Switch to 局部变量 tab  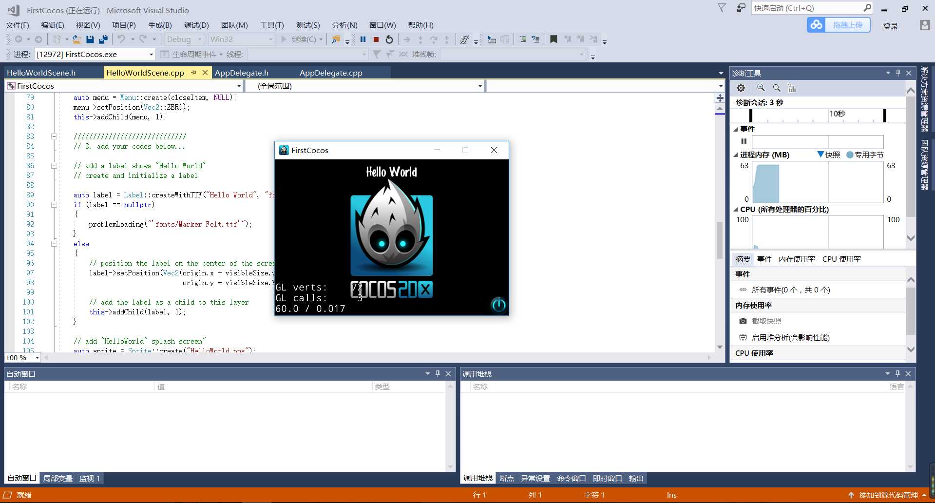click(58, 479)
